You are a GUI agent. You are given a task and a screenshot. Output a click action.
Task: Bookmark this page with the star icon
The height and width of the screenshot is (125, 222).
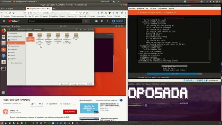point(87,13)
